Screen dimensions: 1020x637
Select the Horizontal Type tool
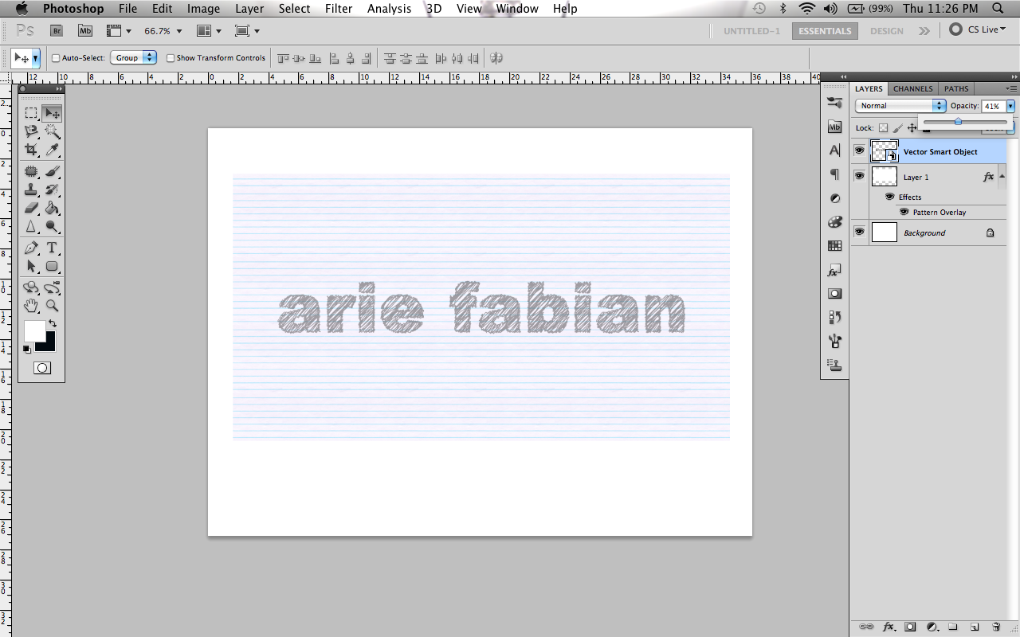53,248
